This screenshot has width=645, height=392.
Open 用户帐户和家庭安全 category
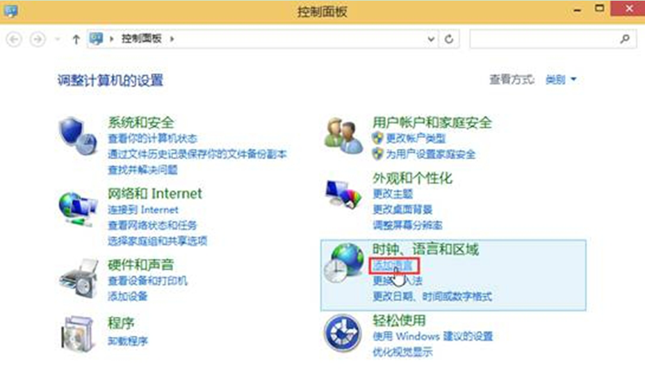(x=432, y=122)
